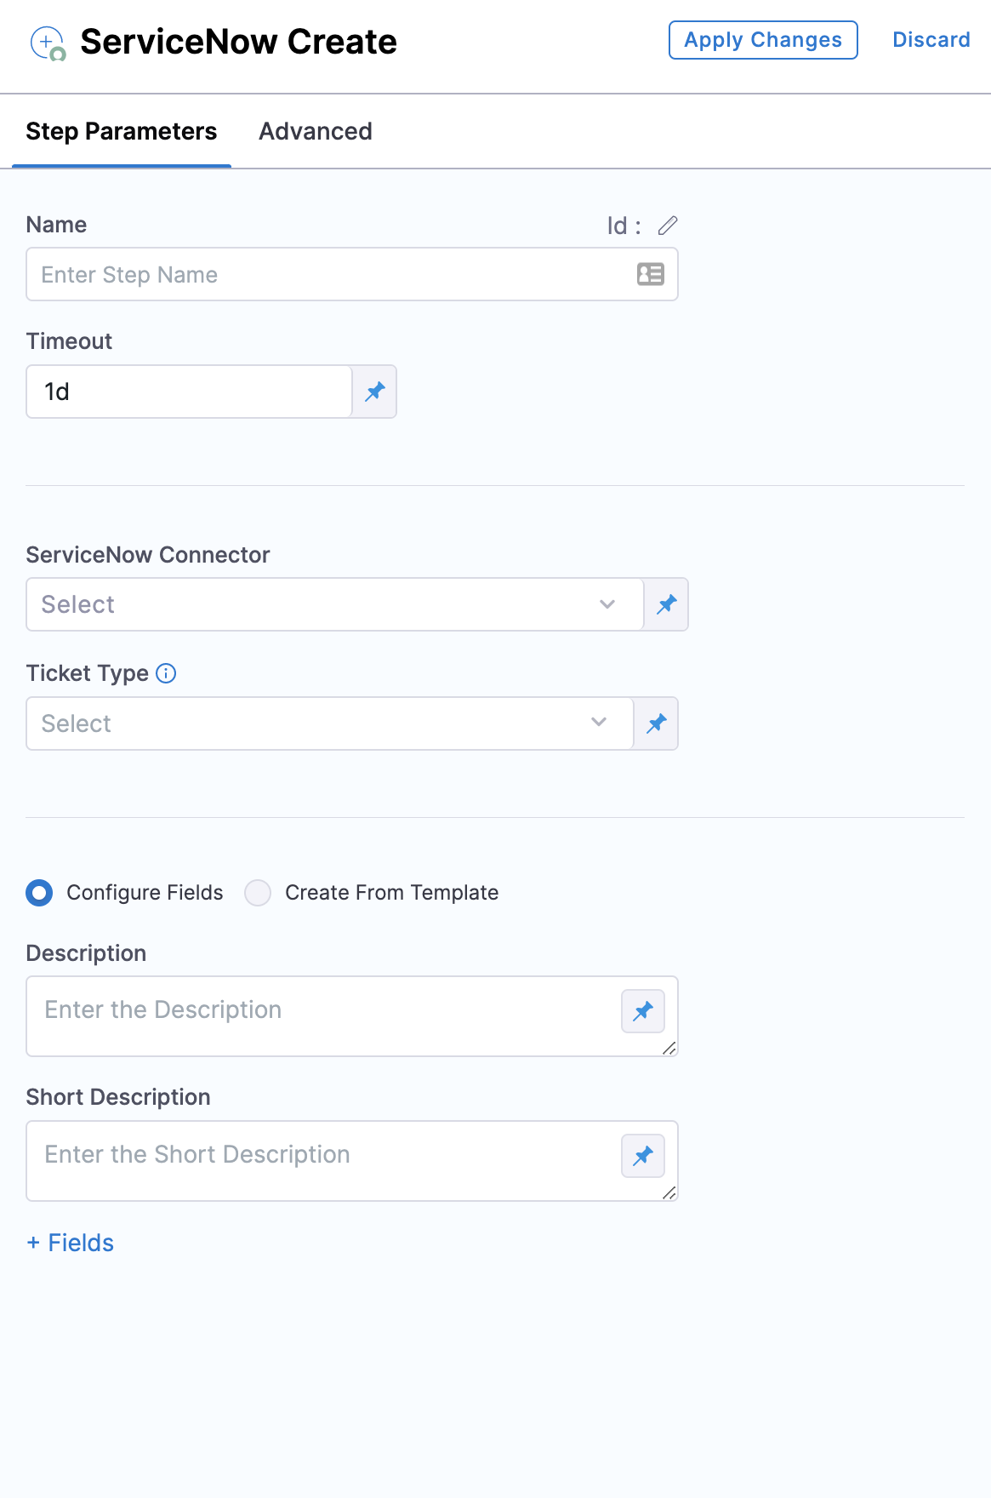The height and width of the screenshot is (1498, 991).
Task: Select the Create From Template option
Action: (x=258, y=893)
